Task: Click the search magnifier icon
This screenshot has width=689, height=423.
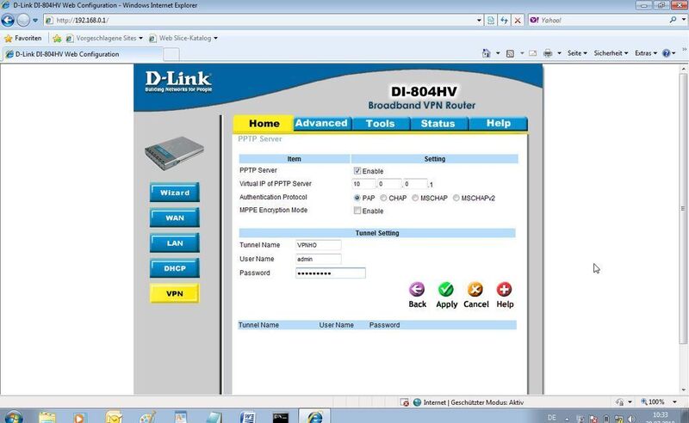Action: coord(673,20)
